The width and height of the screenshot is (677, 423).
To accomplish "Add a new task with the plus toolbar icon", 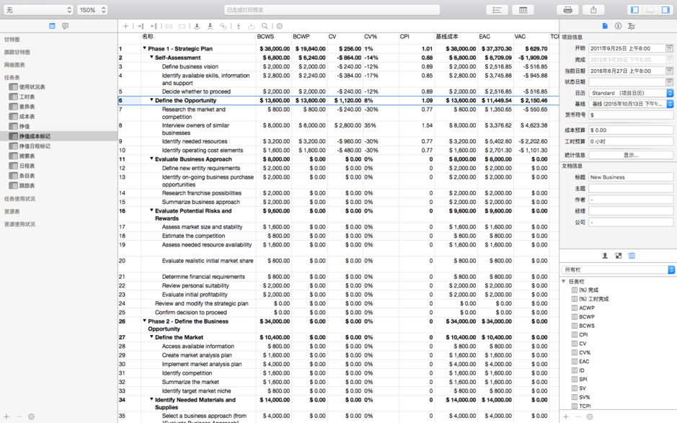I will (x=126, y=26).
